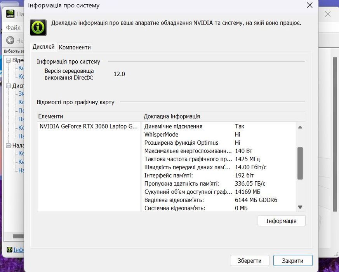Click the 6144 МБ GDDR6 value

(x=256, y=200)
